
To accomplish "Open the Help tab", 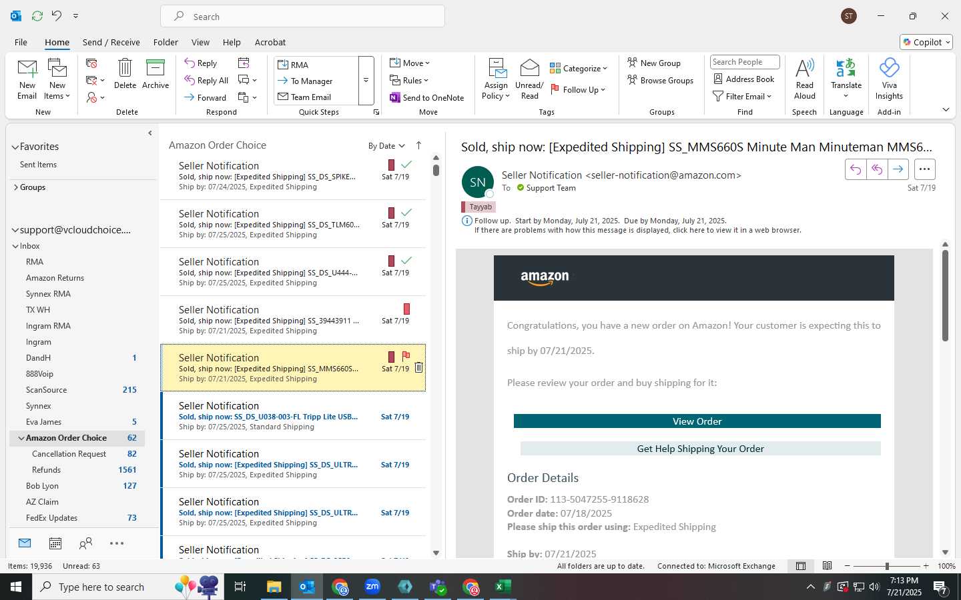I will click(x=232, y=42).
